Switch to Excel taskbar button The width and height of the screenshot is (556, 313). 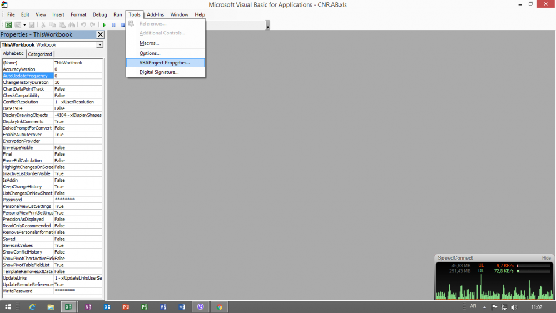click(x=69, y=307)
